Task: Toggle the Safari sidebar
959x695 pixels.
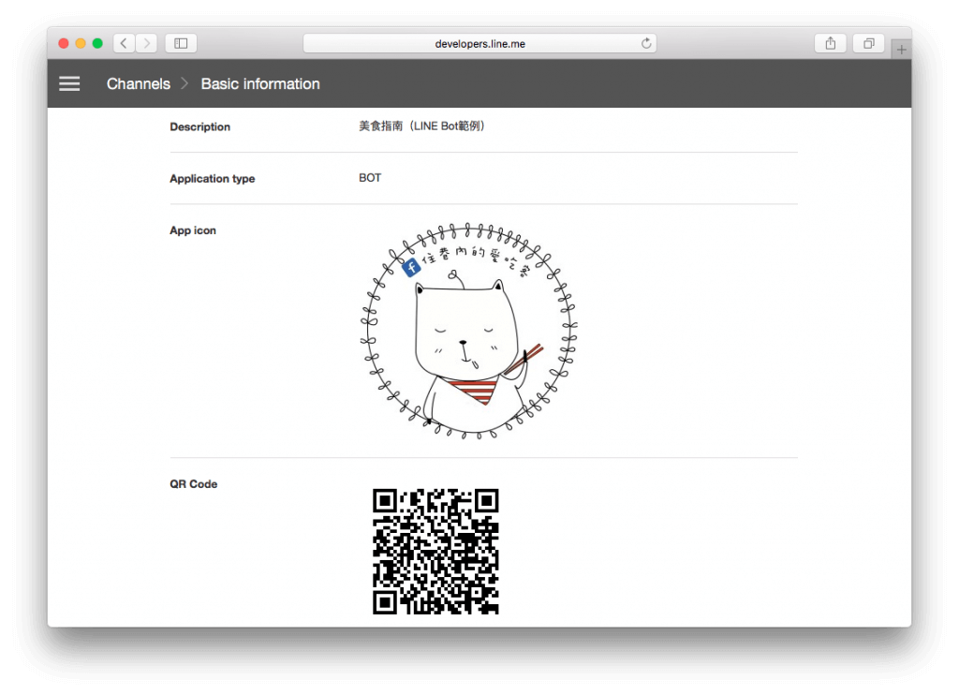Action: (x=179, y=42)
